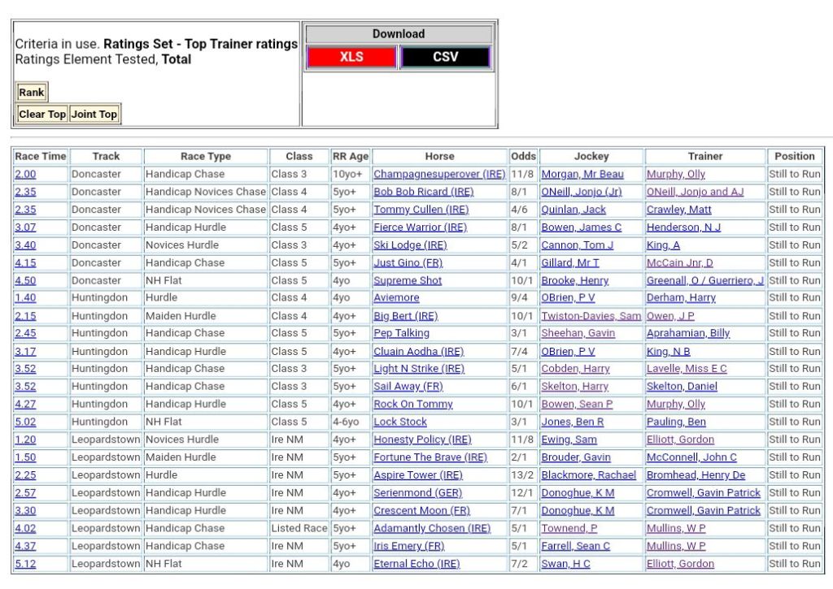The height and width of the screenshot is (589, 833).
Task: Open the 1.40 Huntingdon race time link
Action: [25, 298]
